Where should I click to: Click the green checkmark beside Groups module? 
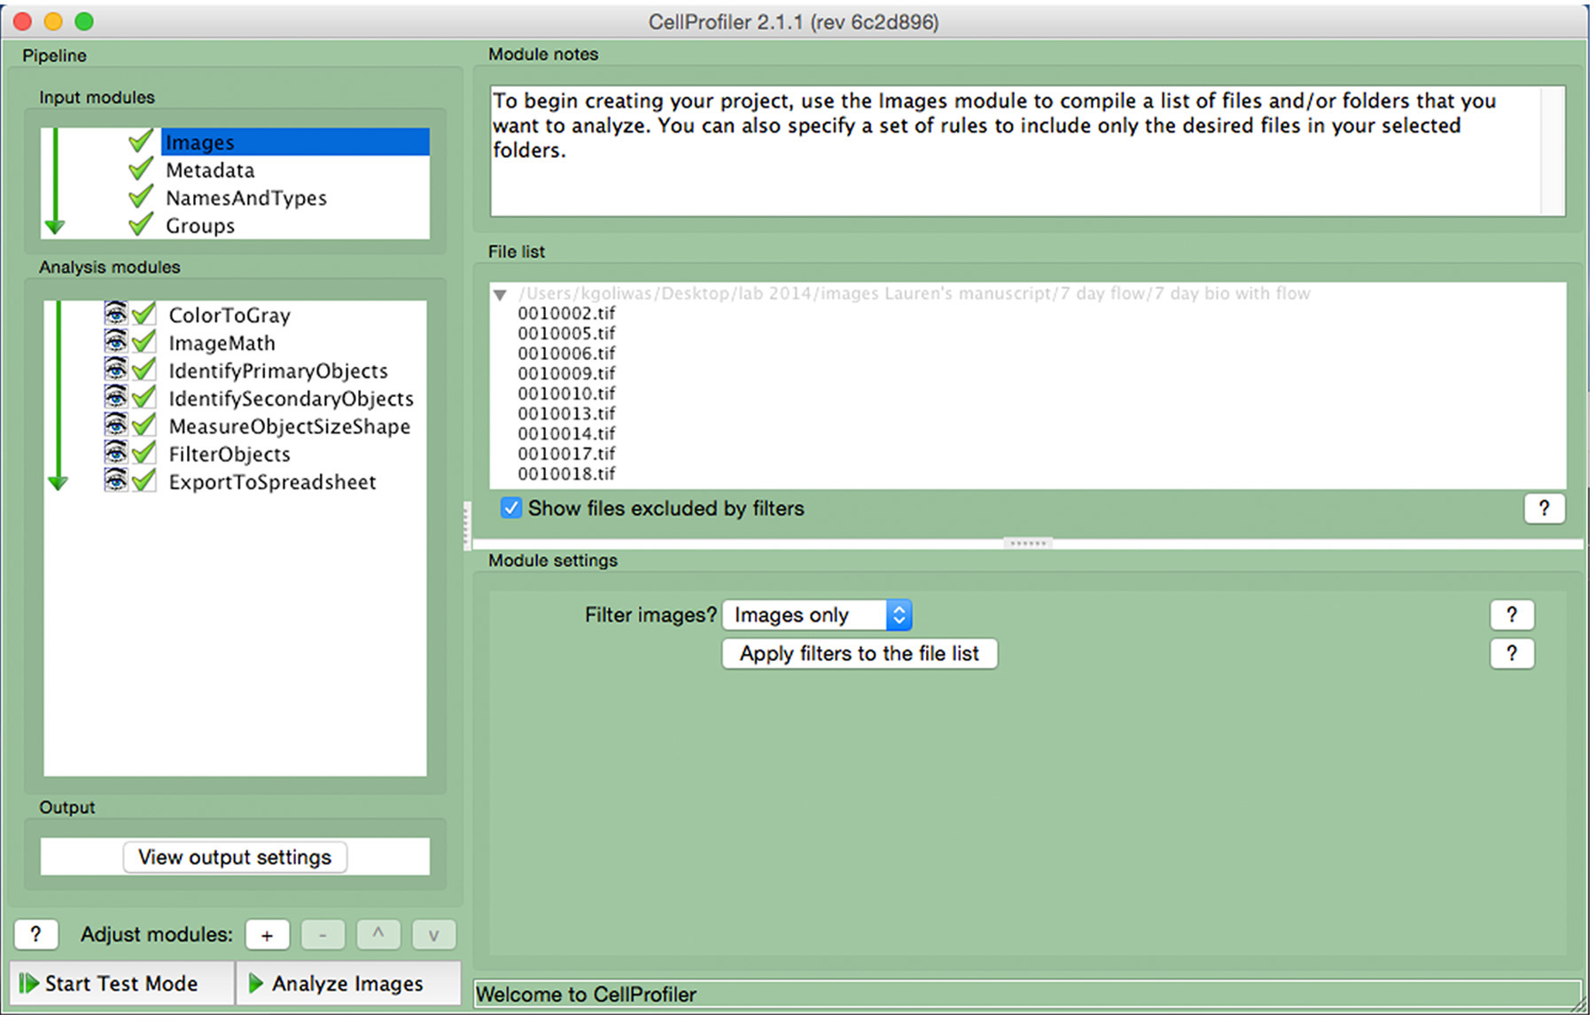point(141,224)
